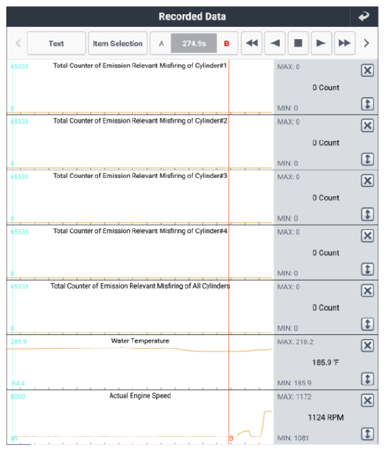Click the Recorded Data header title
The image size is (385, 451).
pyautogui.click(x=192, y=16)
